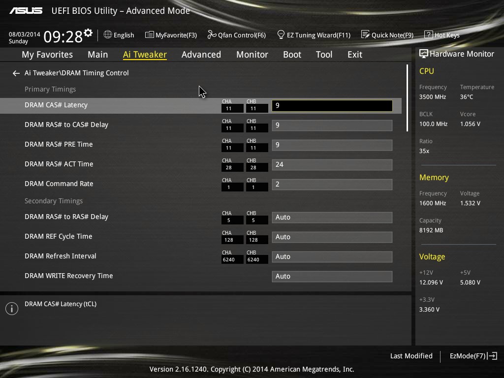Click the globe language icon
The image size is (504, 378).
108,34
